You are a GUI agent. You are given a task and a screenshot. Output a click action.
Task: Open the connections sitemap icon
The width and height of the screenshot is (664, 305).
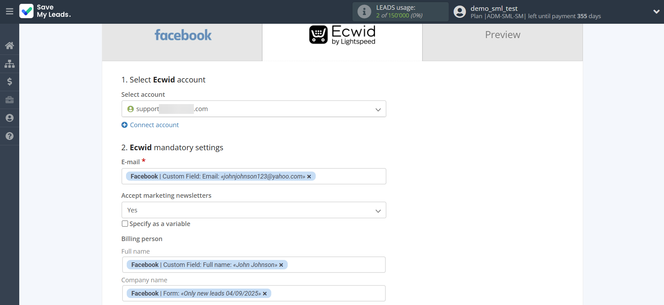(x=9, y=64)
